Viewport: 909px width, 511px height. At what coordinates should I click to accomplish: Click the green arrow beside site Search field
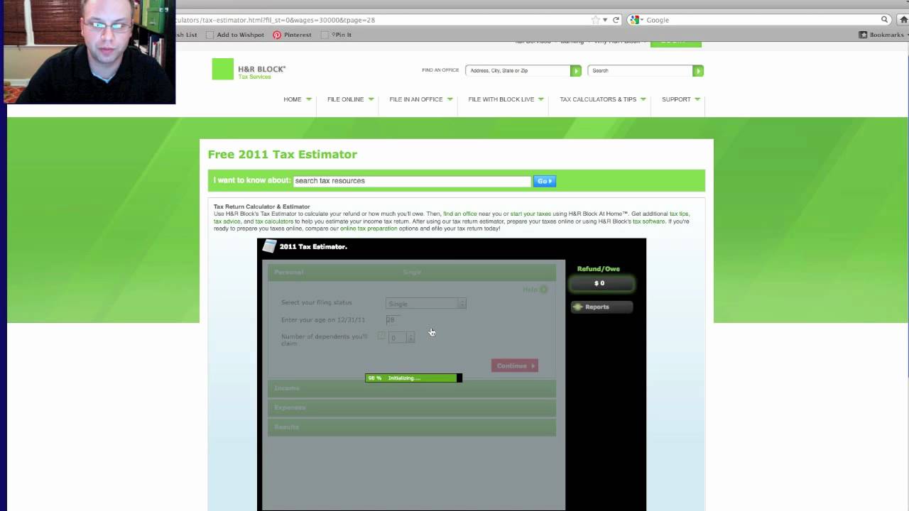698,70
